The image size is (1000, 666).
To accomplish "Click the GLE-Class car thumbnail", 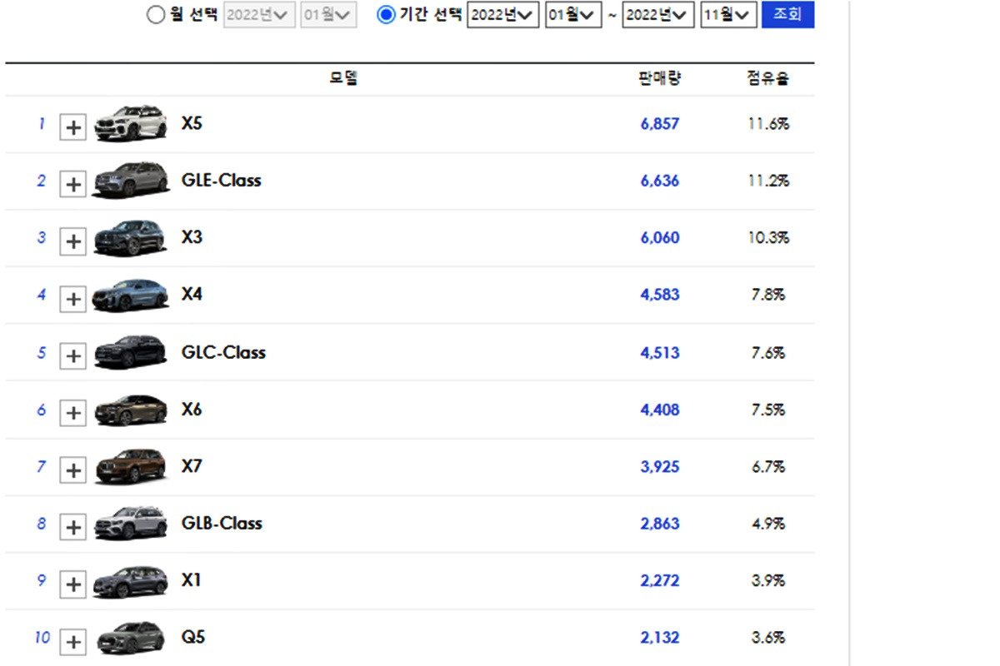I will point(130,180).
